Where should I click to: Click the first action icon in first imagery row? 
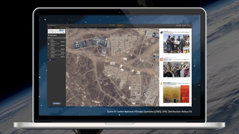click(x=61, y=42)
